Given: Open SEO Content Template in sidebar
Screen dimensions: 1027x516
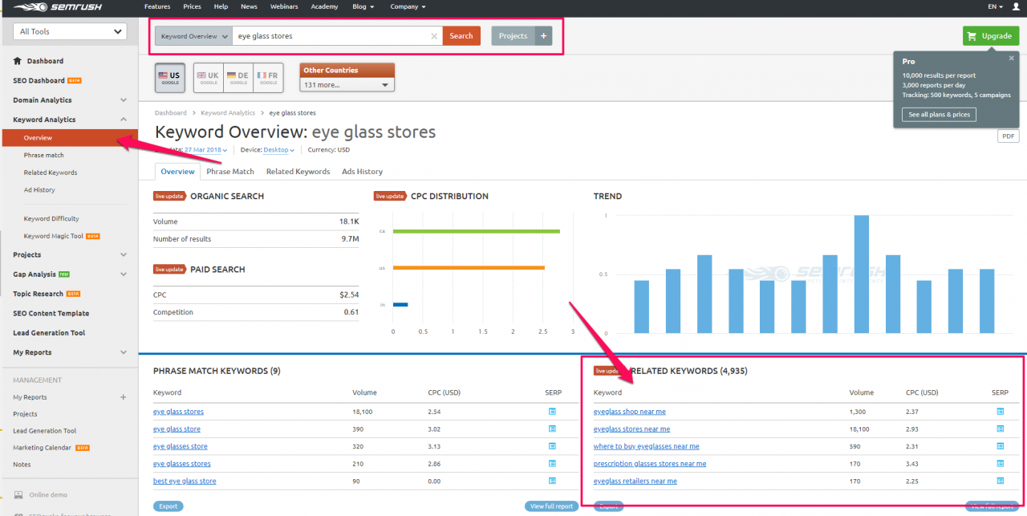Looking at the screenshot, I should point(51,314).
